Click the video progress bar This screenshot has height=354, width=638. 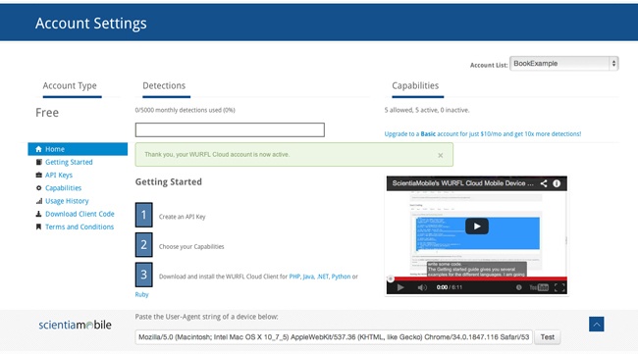point(477,278)
